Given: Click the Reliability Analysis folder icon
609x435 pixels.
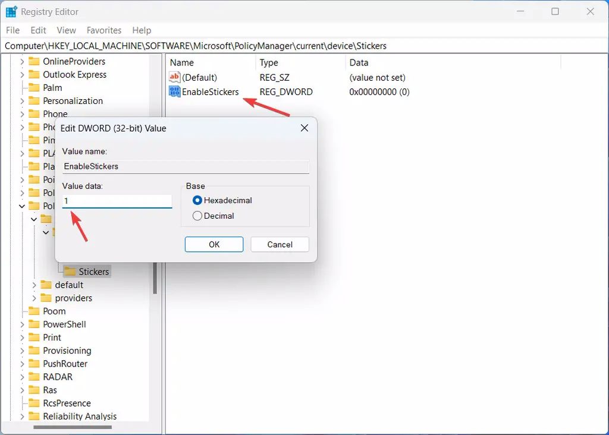Looking at the screenshot, I should [x=34, y=416].
